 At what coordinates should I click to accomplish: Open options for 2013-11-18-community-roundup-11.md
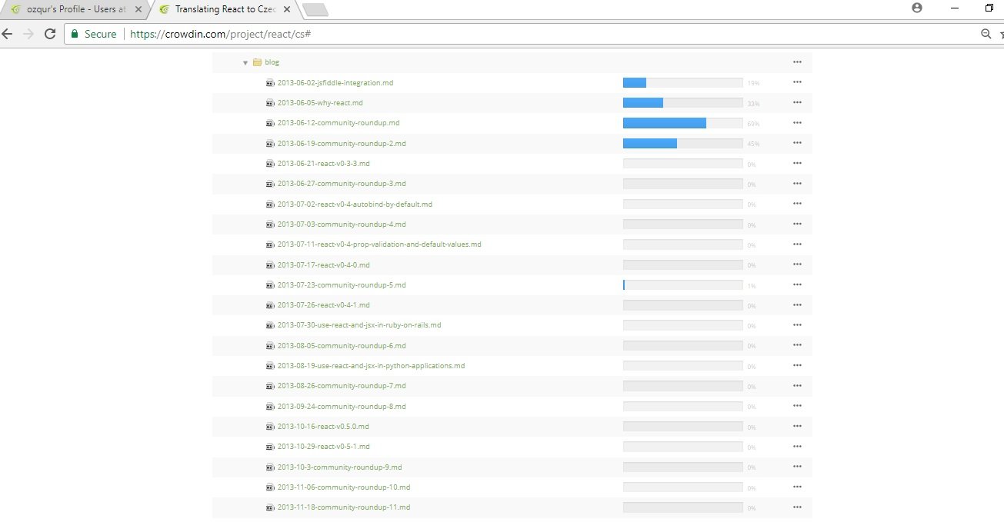coord(797,507)
